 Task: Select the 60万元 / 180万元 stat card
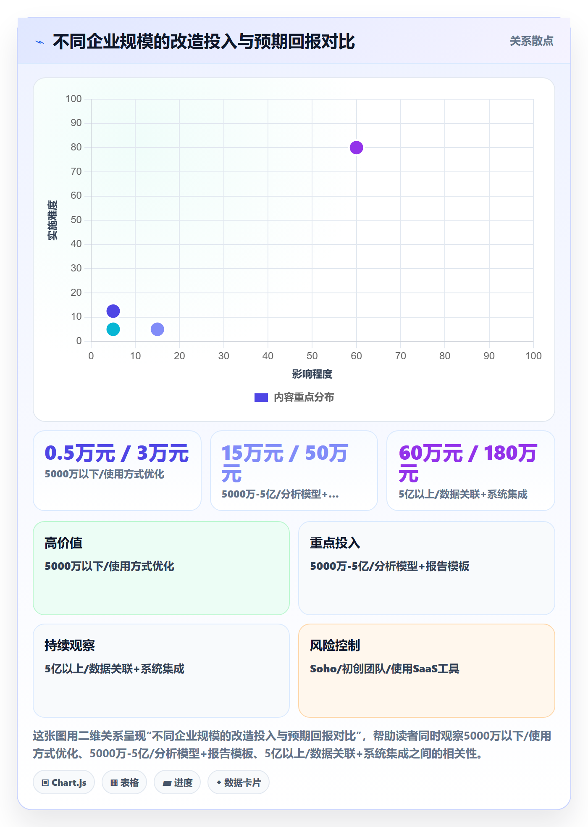pyautogui.click(x=471, y=471)
